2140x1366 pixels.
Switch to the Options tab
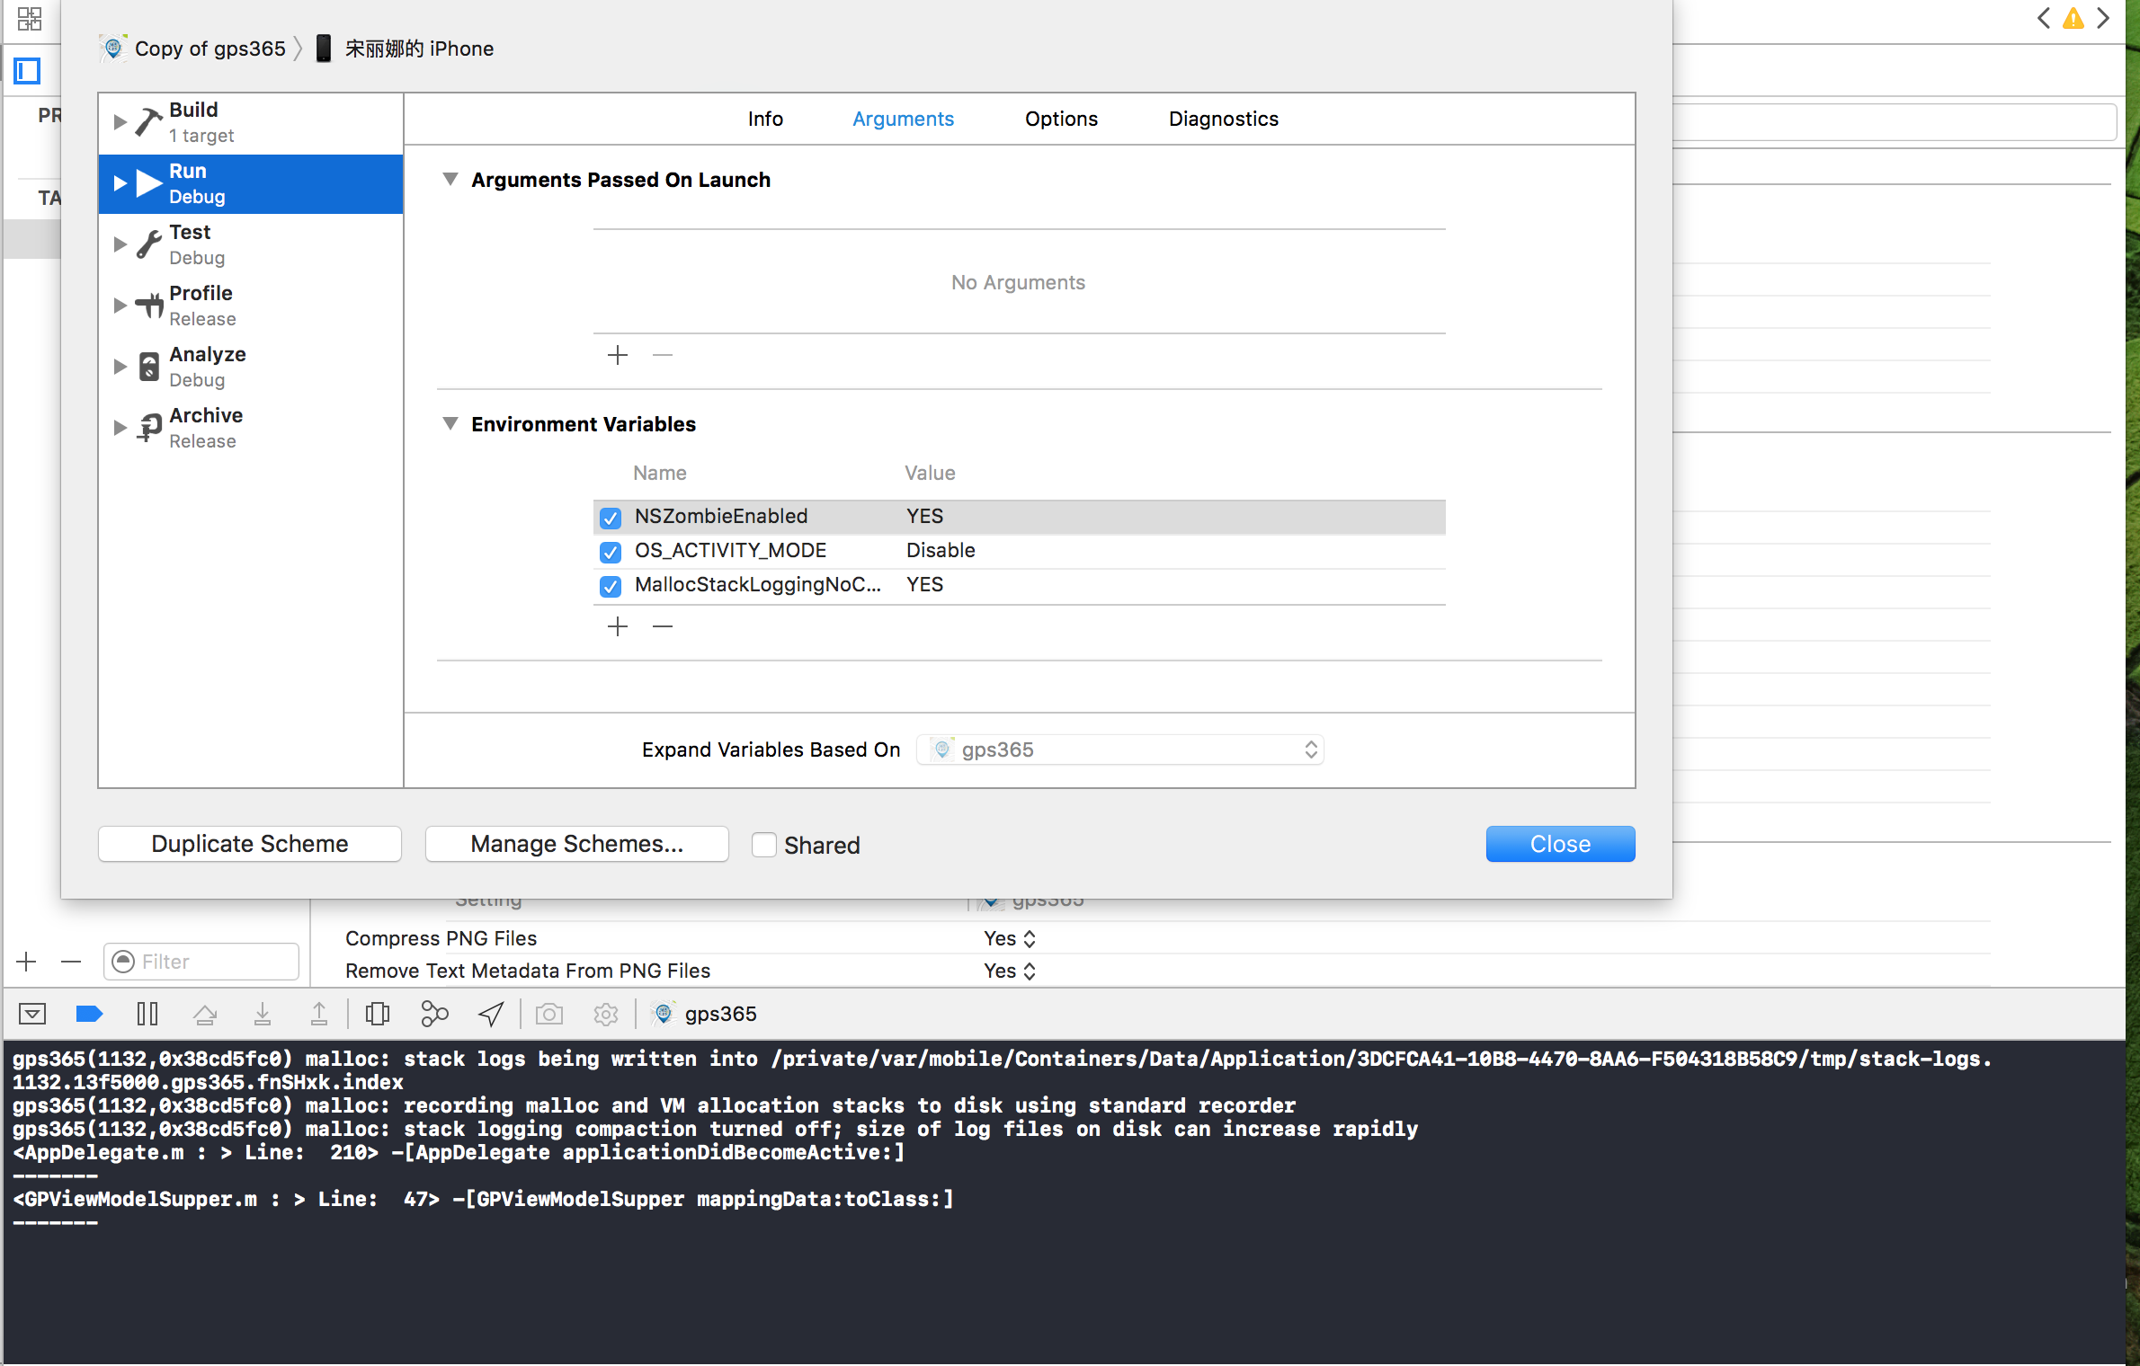(1061, 119)
